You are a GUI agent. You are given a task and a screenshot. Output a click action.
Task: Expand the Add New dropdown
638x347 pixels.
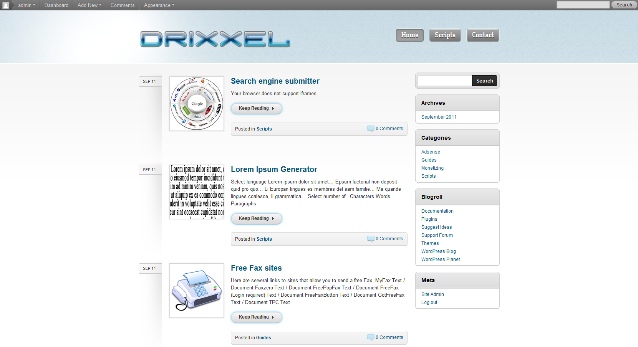point(89,5)
